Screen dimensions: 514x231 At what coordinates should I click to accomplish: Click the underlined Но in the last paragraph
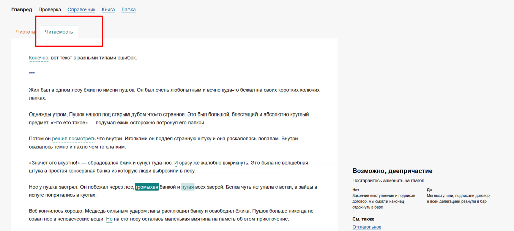pyautogui.click(x=109, y=219)
